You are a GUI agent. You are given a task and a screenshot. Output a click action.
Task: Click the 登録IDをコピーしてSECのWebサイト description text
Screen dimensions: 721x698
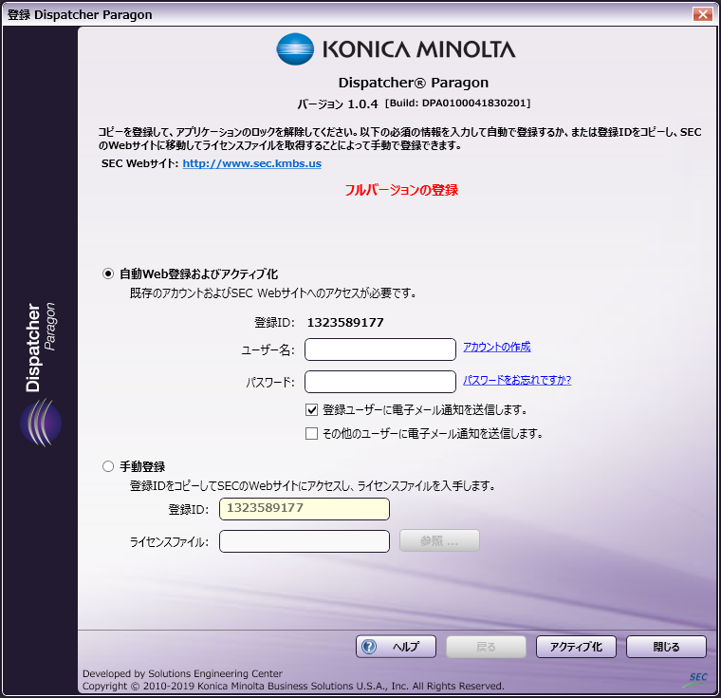coord(312,485)
